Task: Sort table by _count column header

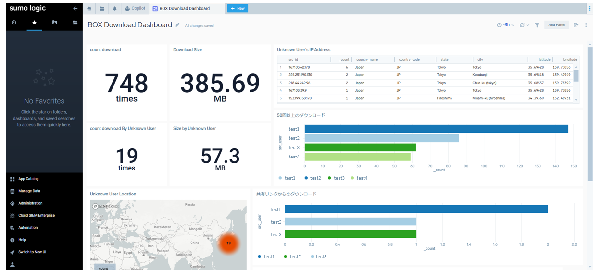Action: (344, 60)
